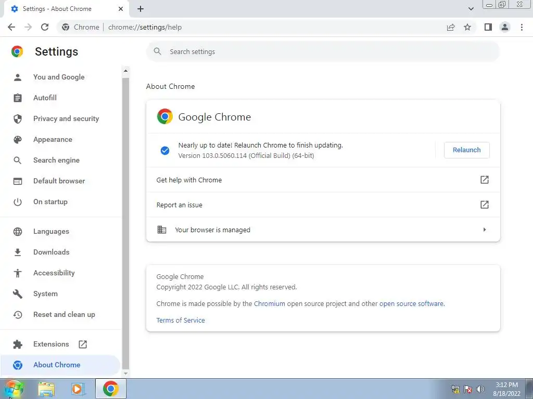Viewport: 533px width, 399px height.
Task: Click Relaunch to finish updating Chrome
Action: (x=467, y=150)
